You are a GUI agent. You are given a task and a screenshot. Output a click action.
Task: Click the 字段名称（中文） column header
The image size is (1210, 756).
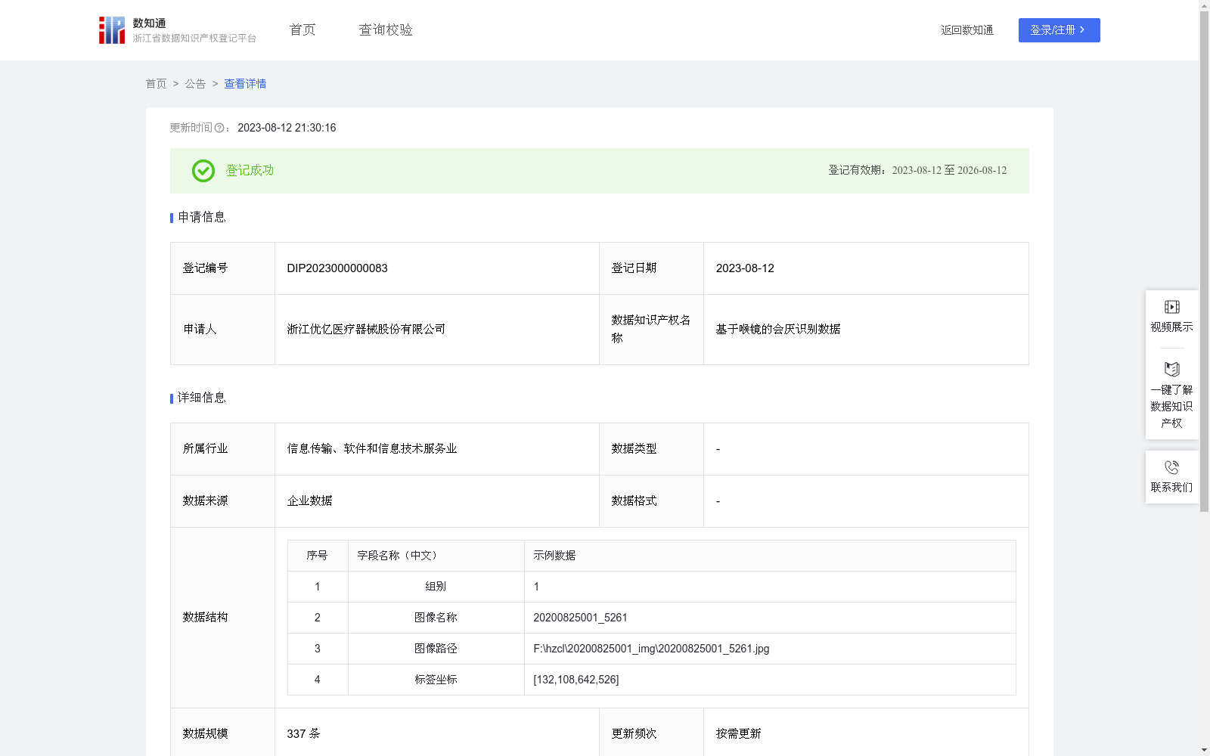[436, 556]
